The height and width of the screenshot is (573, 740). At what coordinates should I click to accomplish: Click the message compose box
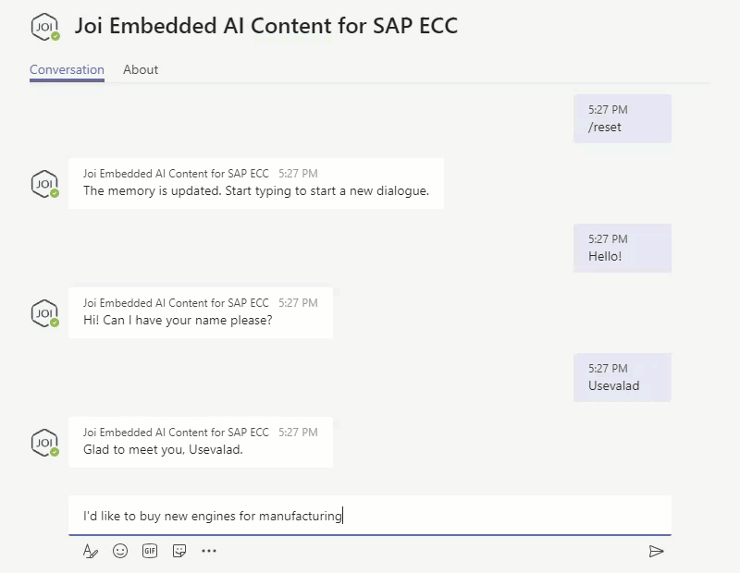pos(369,516)
